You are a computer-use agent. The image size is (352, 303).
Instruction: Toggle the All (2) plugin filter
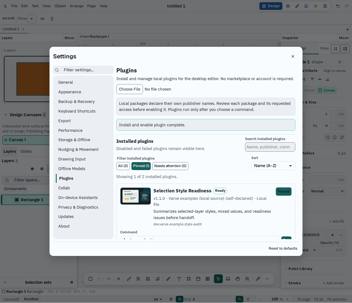[x=123, y=166]
